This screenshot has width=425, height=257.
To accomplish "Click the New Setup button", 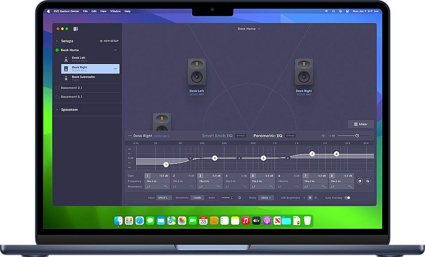I will 109,41.
